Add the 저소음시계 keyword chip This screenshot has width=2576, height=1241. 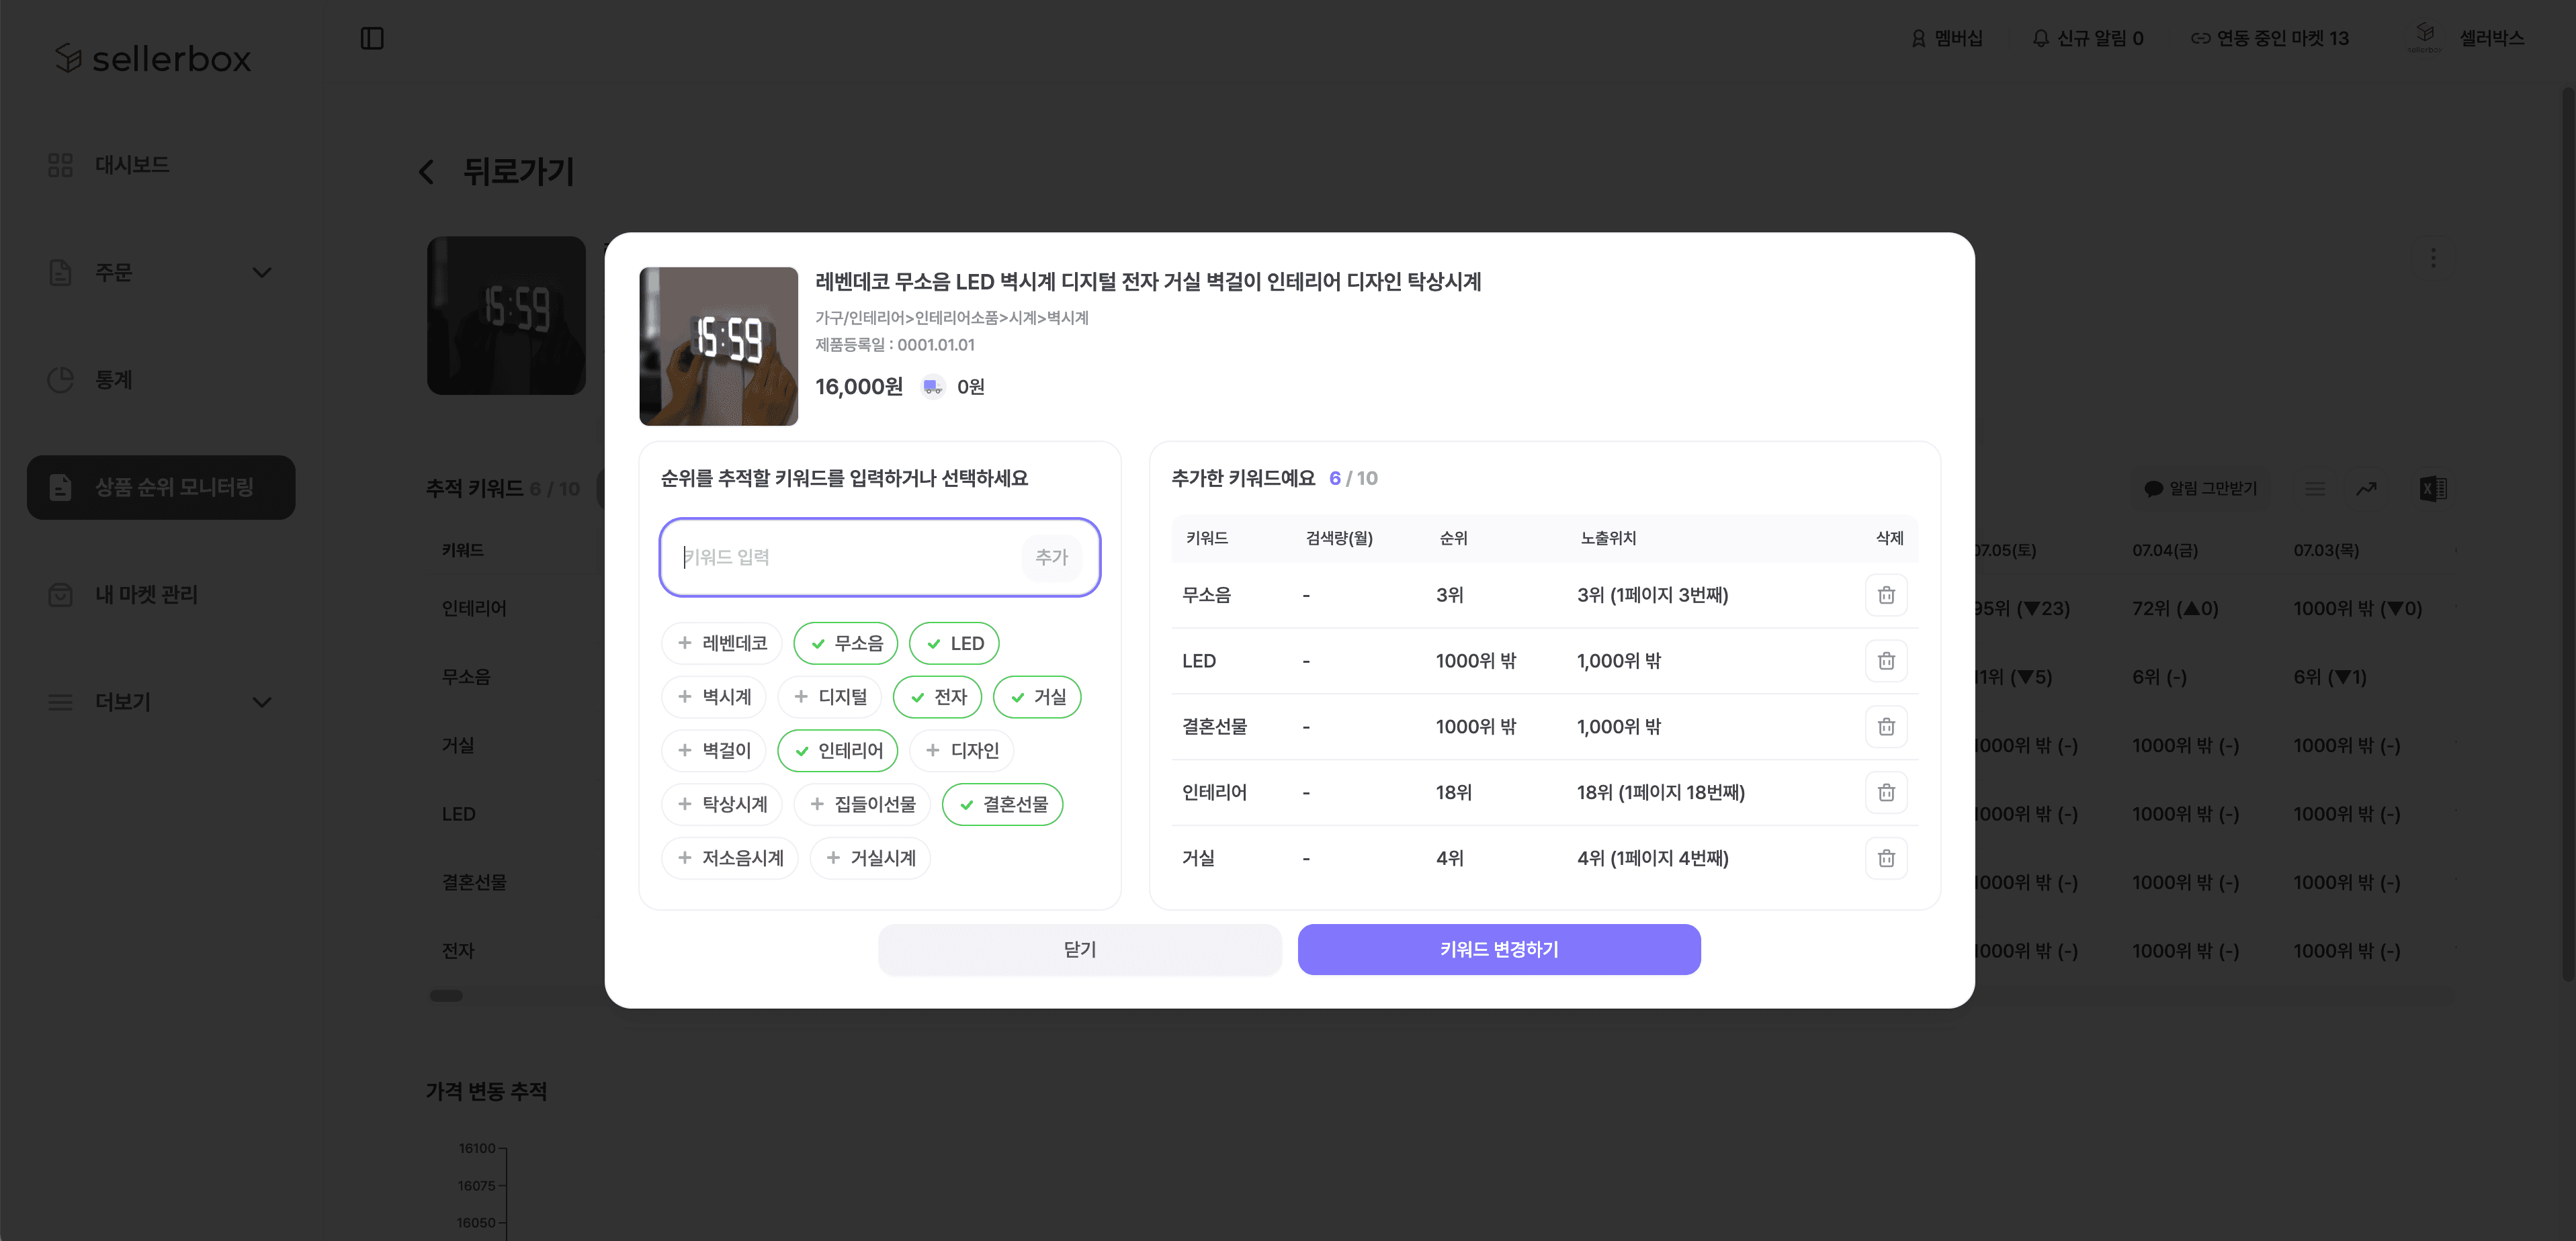[730, 858]
